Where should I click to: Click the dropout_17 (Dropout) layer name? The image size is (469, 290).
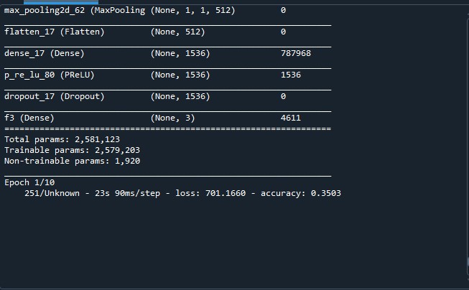[55, 96]
